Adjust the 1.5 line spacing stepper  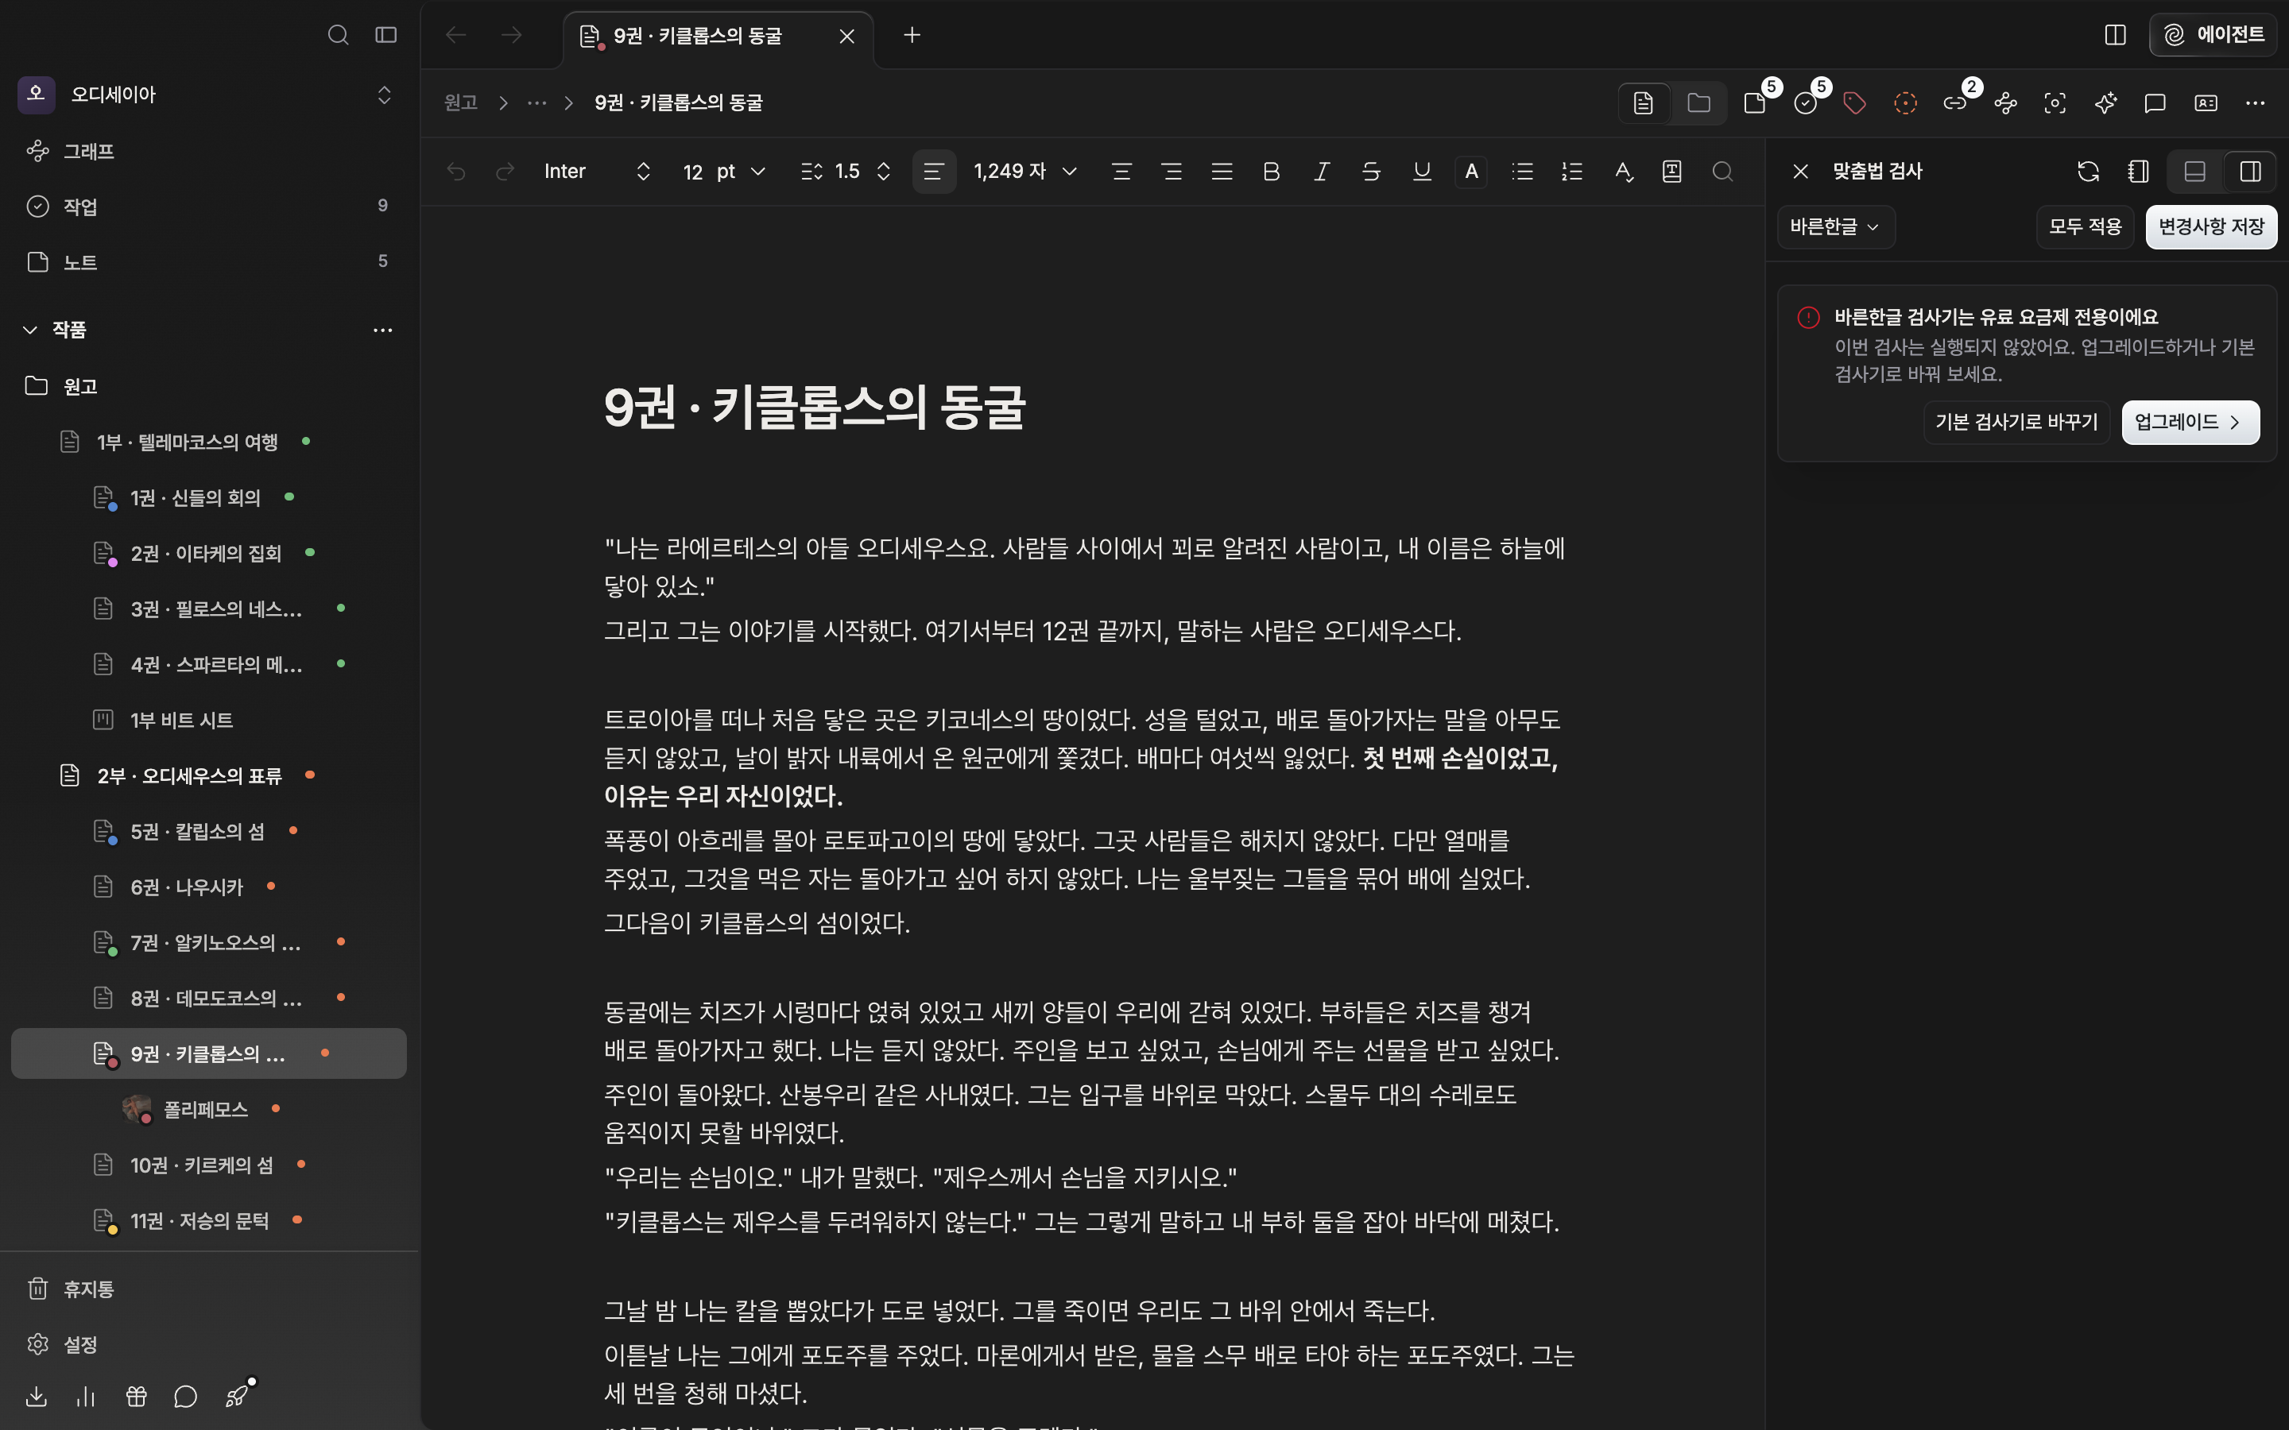[x=884, y=171]
